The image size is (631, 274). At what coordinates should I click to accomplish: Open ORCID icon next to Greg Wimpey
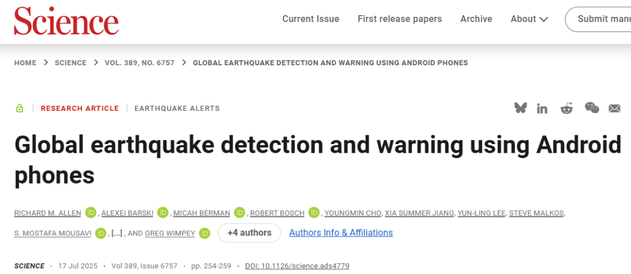point(204,233)
